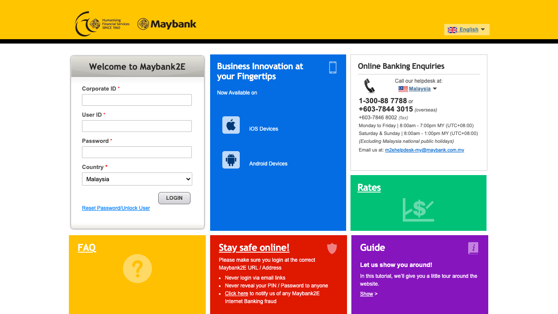Open the FAQ link

87,247
